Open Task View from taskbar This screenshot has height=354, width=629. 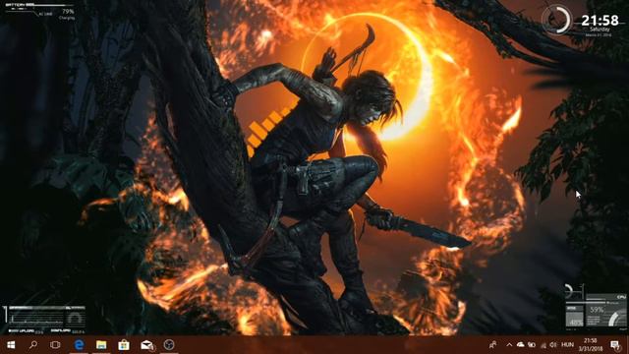click(55, 345)
